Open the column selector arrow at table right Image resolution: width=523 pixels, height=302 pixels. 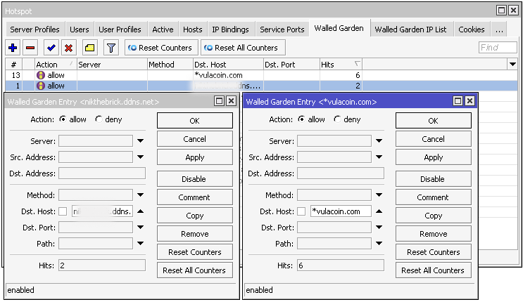tap(512, 65)
